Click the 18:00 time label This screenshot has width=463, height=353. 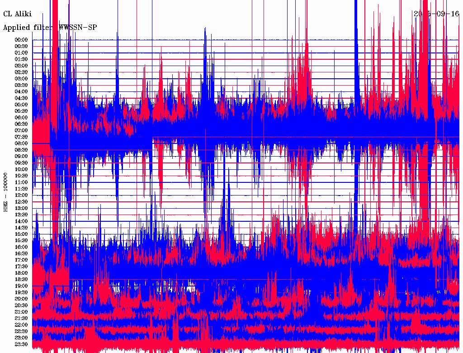[x=21, y=273]
